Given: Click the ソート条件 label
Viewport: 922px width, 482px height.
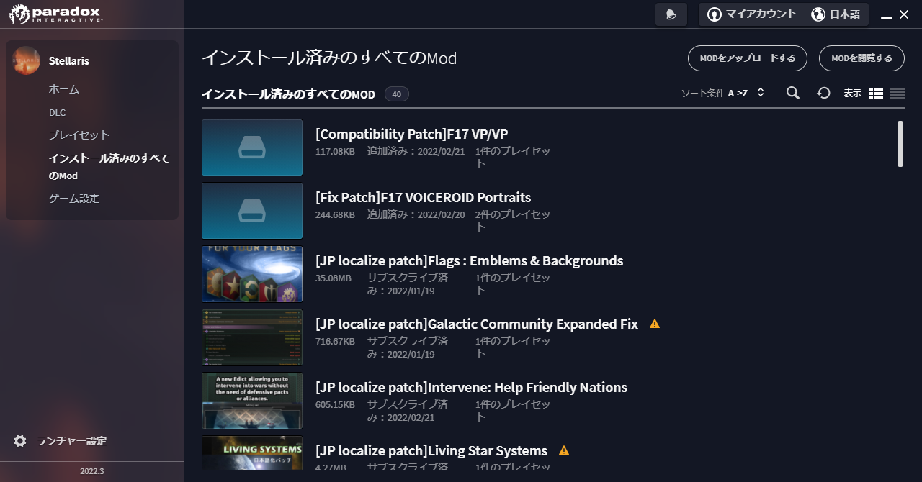Looking at the screenshot, I should (702, 93).
